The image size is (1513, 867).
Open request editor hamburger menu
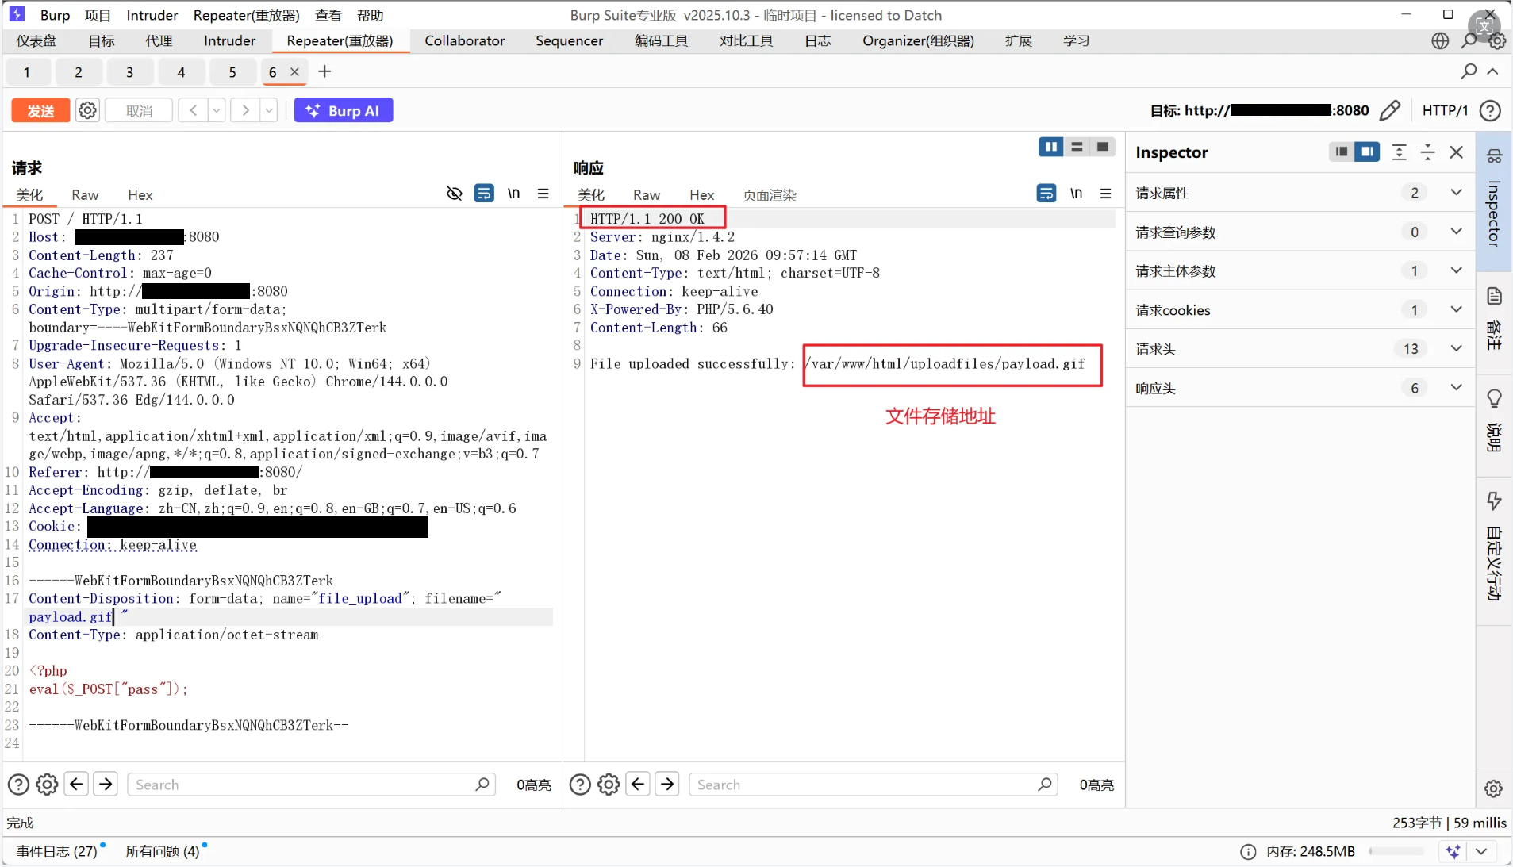click(543, 194)
